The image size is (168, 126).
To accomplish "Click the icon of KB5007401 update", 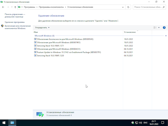I will click(35, 43).
